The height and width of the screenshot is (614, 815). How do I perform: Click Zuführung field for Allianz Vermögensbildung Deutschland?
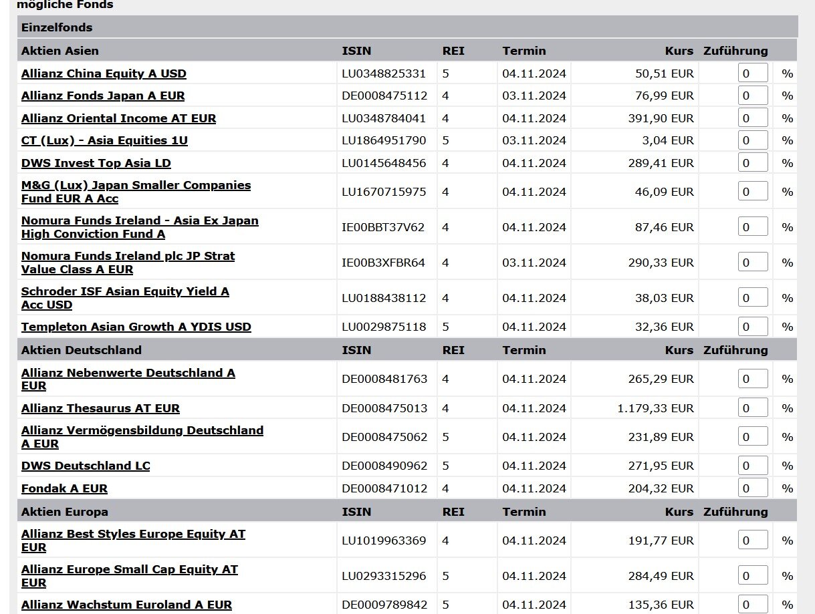753,437
